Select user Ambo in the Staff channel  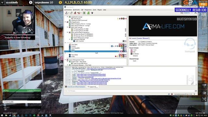pyautogui.click(x=73, y=57)
